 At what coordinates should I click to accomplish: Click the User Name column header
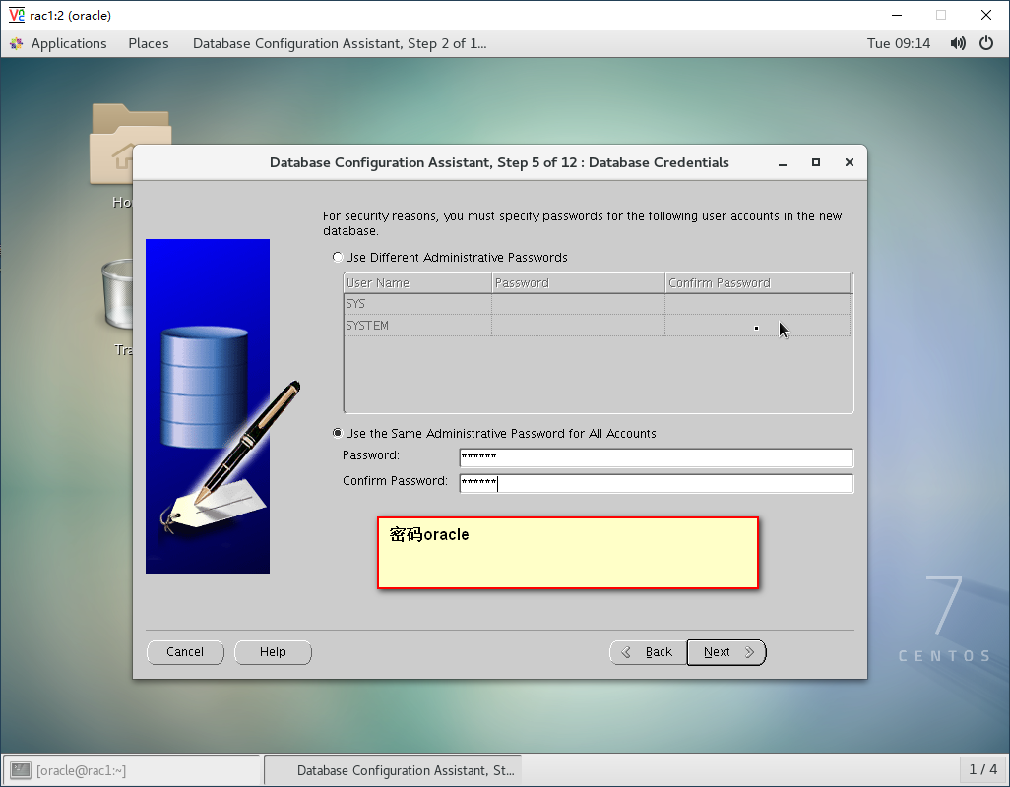coord(417,283)
